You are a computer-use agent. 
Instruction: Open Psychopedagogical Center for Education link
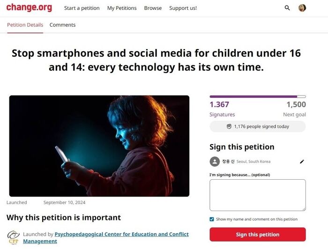pyautogui.click(x=121, y=234)
